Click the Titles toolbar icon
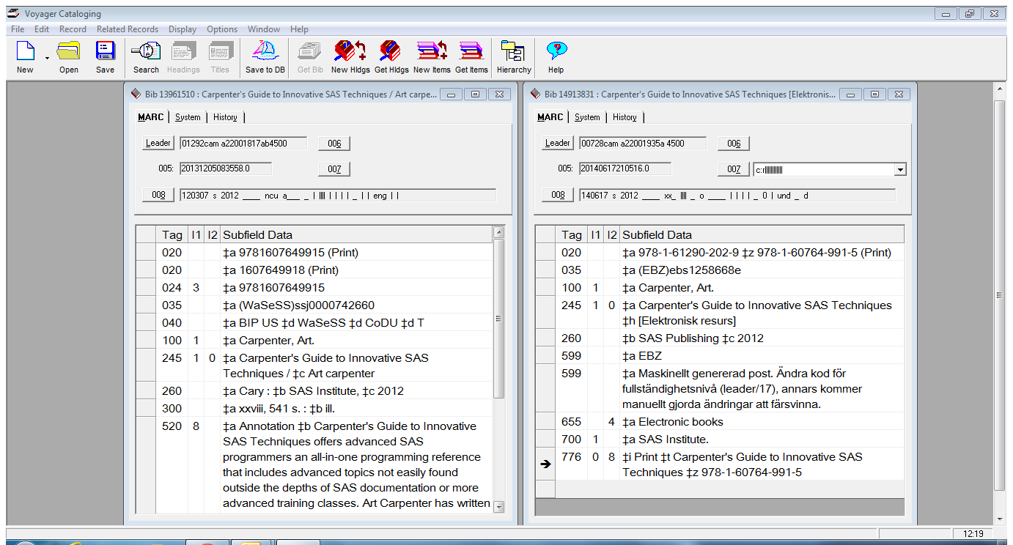This screenshot has width=1013, height=545. pos(220,51)
